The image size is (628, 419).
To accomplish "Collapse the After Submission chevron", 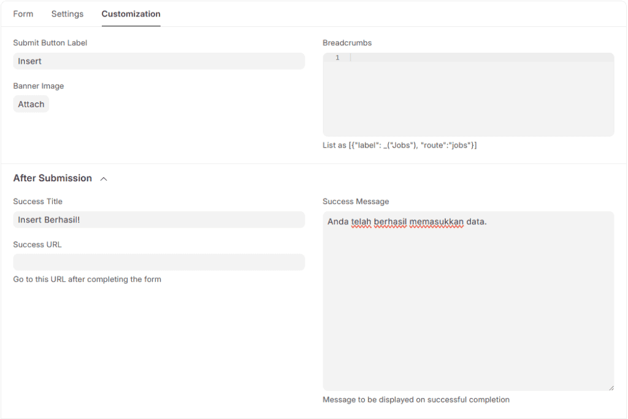I will 104,179.
